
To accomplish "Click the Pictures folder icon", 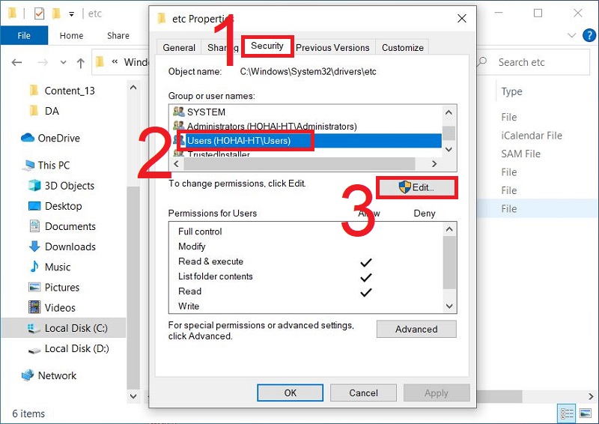I will coord(34,287).
